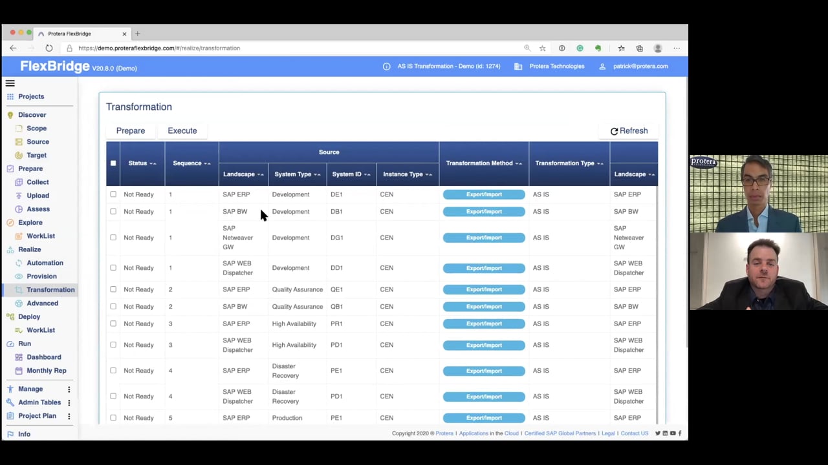828x465 pixels.
Task: Sort by the target Landscape column header
Action: click(x=634, y=174)
